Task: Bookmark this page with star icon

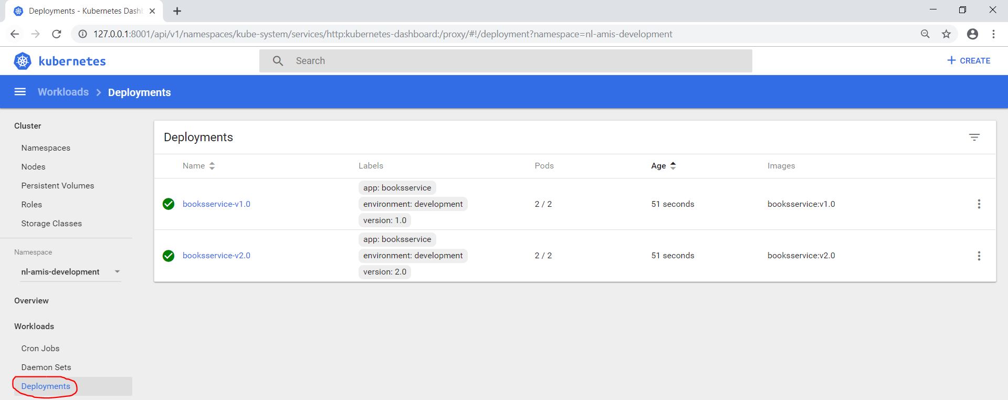Action: click(x=946, y=34)
